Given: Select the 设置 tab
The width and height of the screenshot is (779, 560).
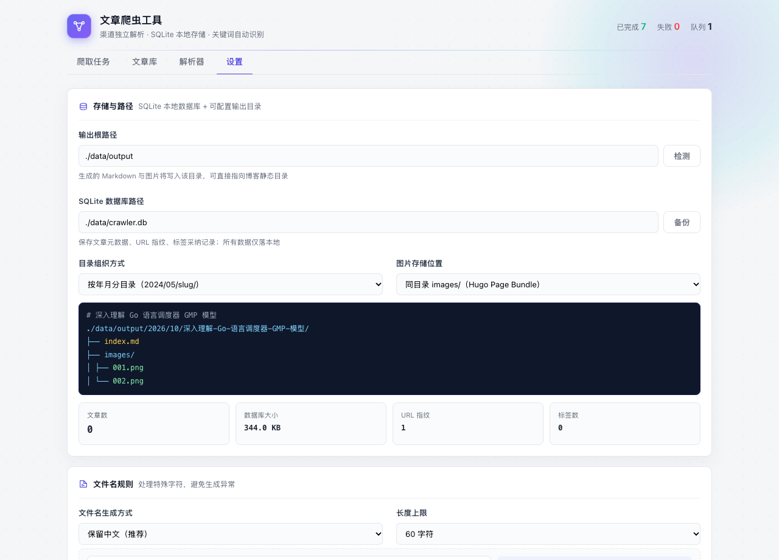Looking at the screenshot, I should tap(234, 61).
